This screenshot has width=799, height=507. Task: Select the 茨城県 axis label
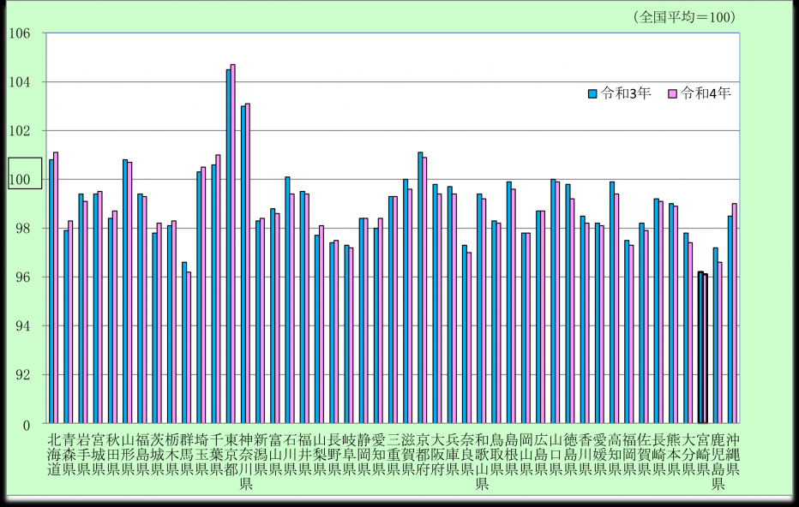pos(158,455)
